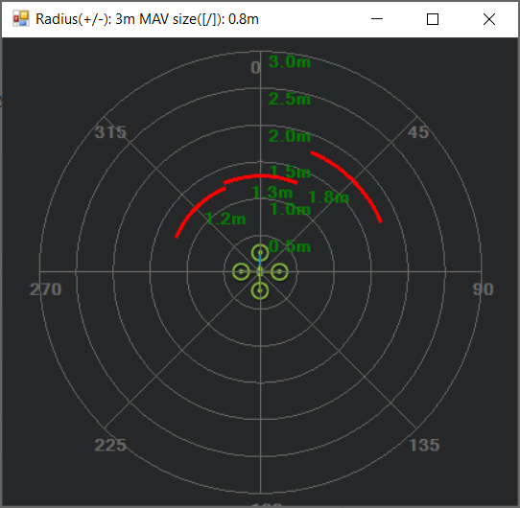Click the top quadcopter rotor circle
The image size is (520, 508).
click(x=260, y=253)
